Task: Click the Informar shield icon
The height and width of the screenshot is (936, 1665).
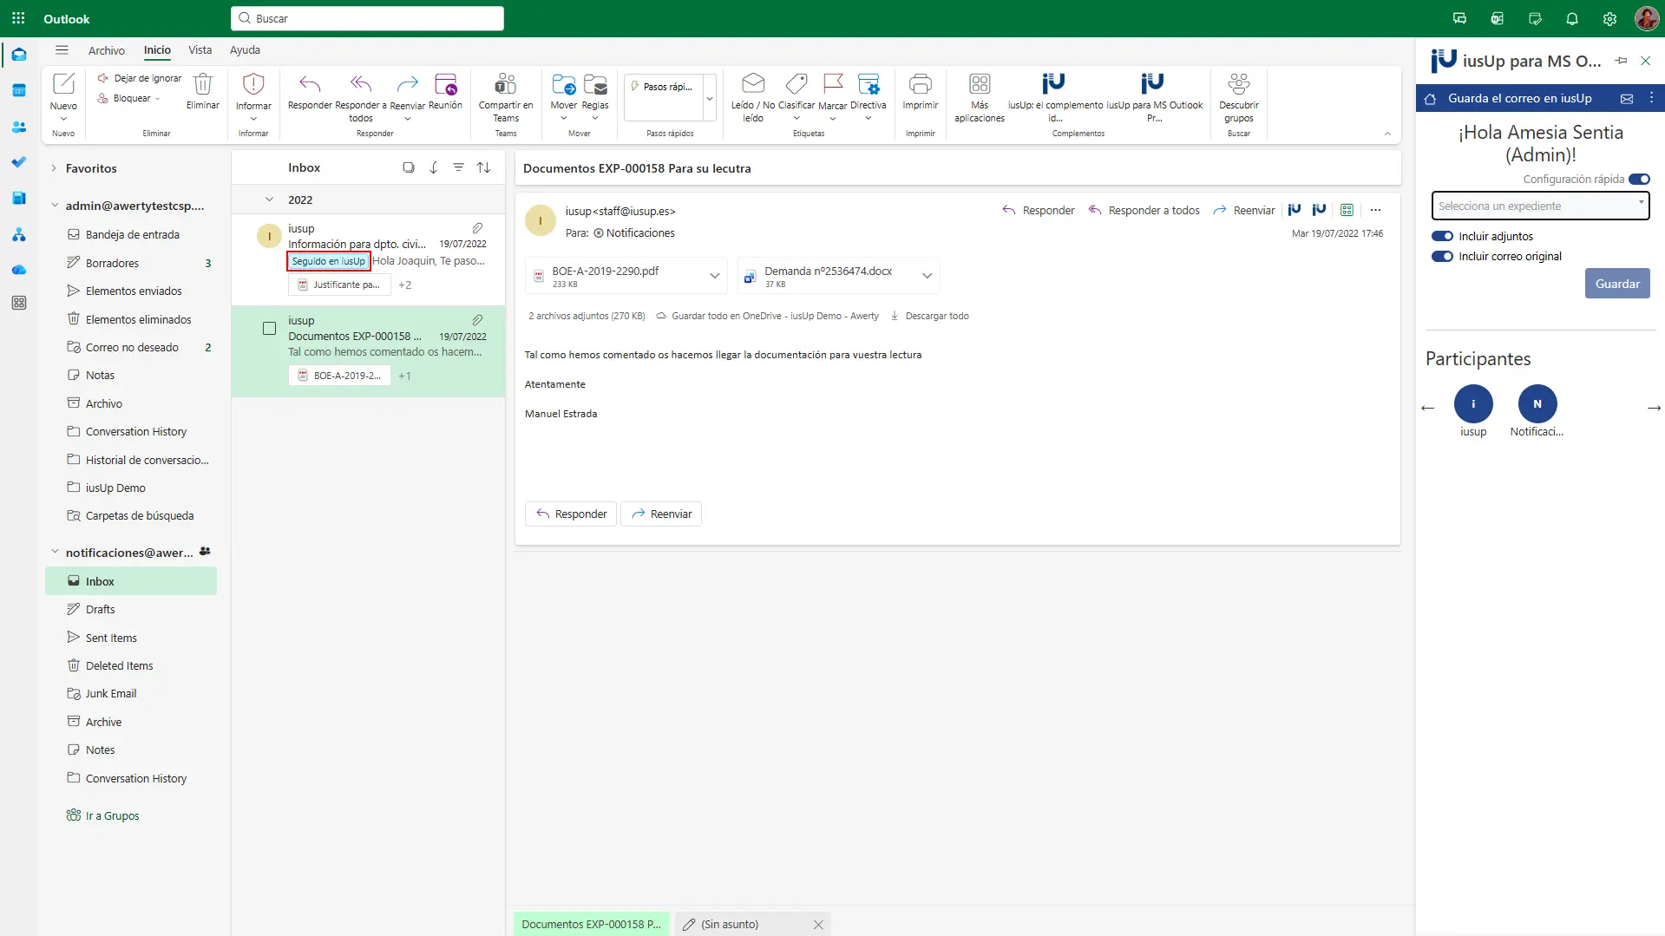Action: (x=253, y=85)
